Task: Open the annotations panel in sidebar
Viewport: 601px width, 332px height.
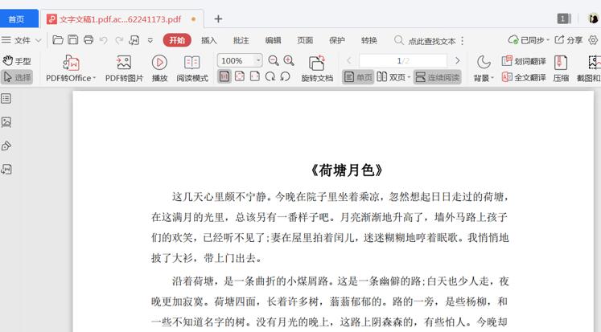Action: [x=6, y=146]
